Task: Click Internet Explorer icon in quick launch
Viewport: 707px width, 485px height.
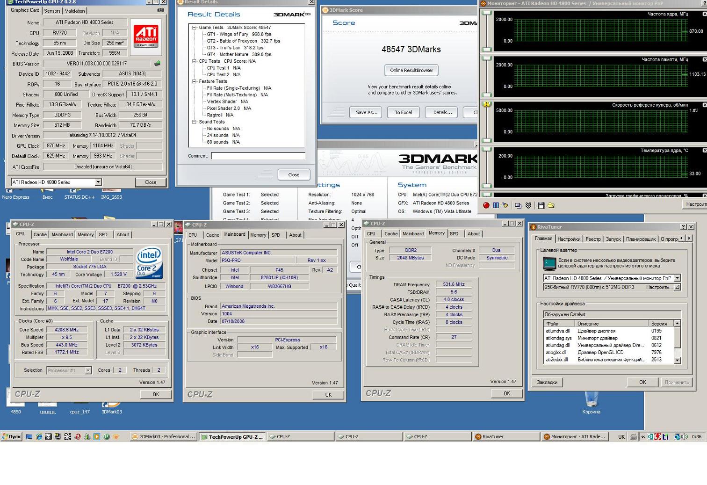Action: click(x=39, y=437)
